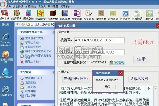Open the 古典文学 classical literature icon
The height and width of the screenshot is (106, 159).
(53, 15)
